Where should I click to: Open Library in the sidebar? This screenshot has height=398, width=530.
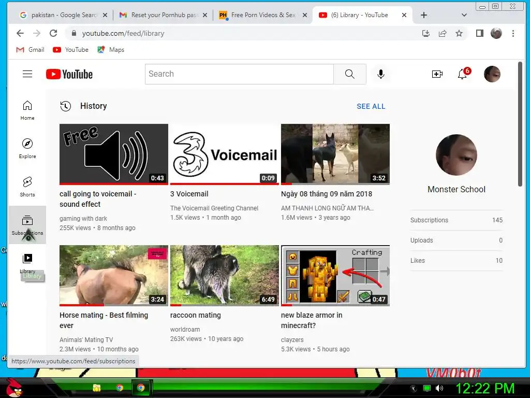pos(27,263)
